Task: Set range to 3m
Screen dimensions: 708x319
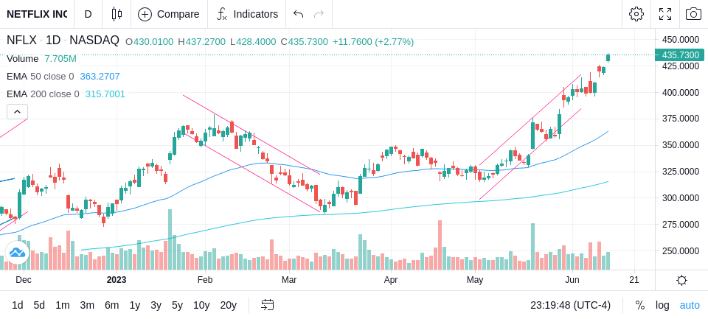Action: [x=87, y=305]
